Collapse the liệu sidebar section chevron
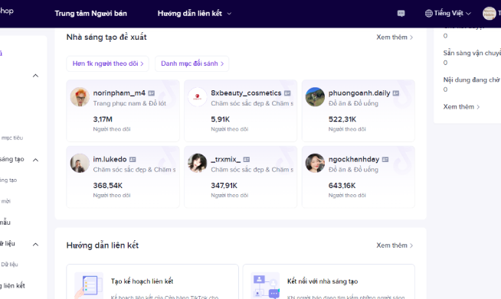This screenshot has height=299, width=501. tap(35, 245)
